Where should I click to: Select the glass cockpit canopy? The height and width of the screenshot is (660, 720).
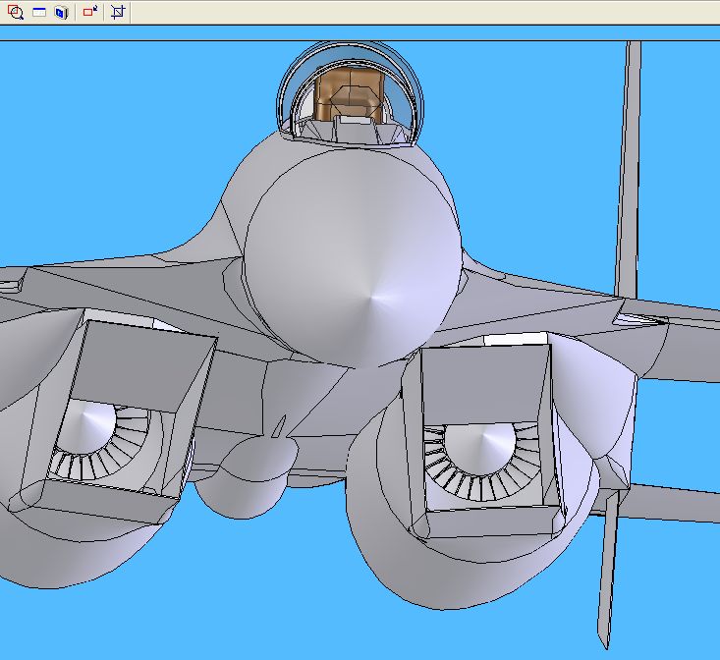[351, 93]
